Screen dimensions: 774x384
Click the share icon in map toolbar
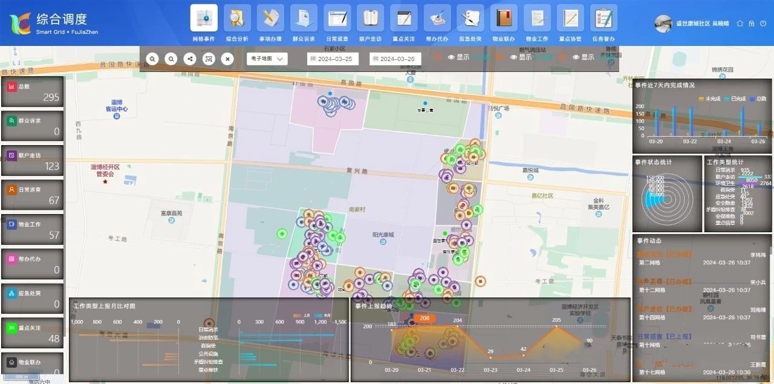pyautogui.click(x=190, y=59)
